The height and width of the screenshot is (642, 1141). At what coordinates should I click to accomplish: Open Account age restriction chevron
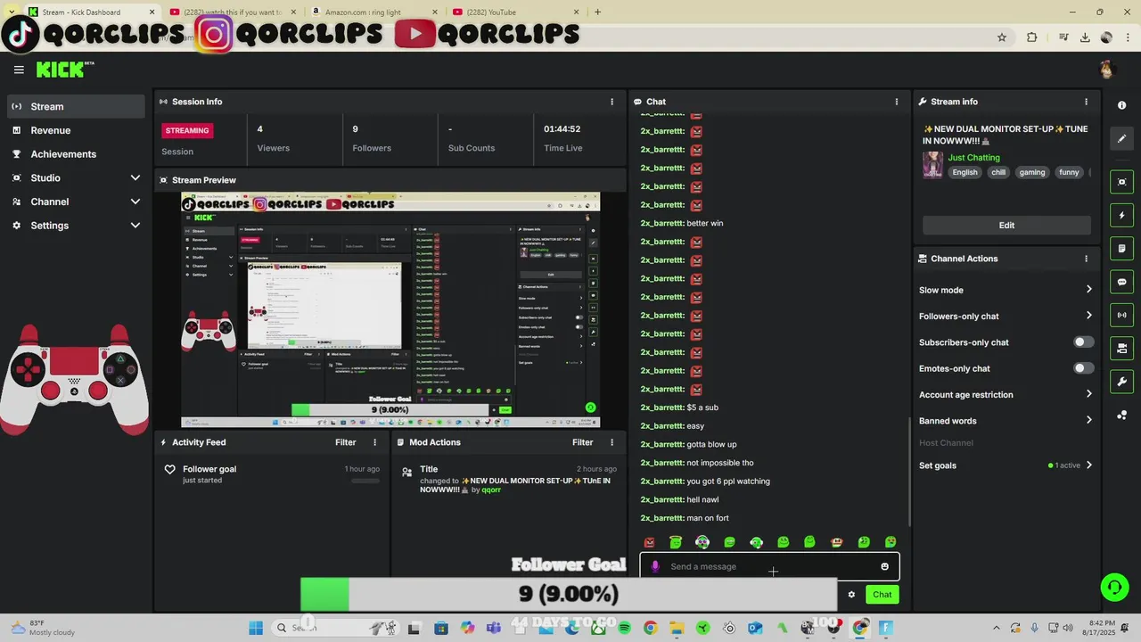[1088, 394]
